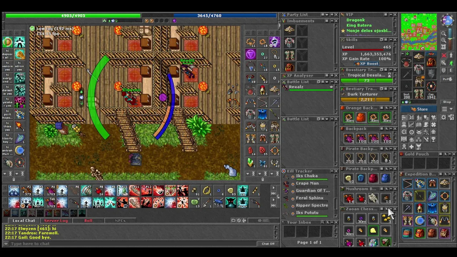
Task: Use the rope on the action bar
Action: [x=207, y=191]
